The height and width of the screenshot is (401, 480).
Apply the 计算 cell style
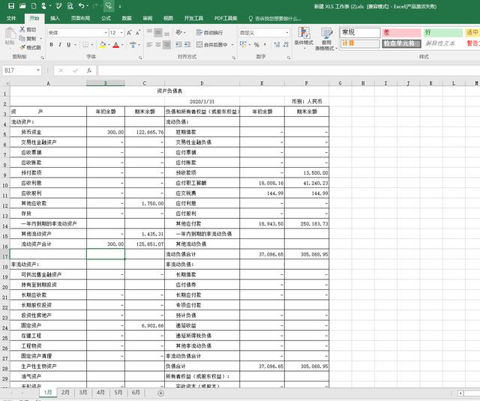(360, 43)
